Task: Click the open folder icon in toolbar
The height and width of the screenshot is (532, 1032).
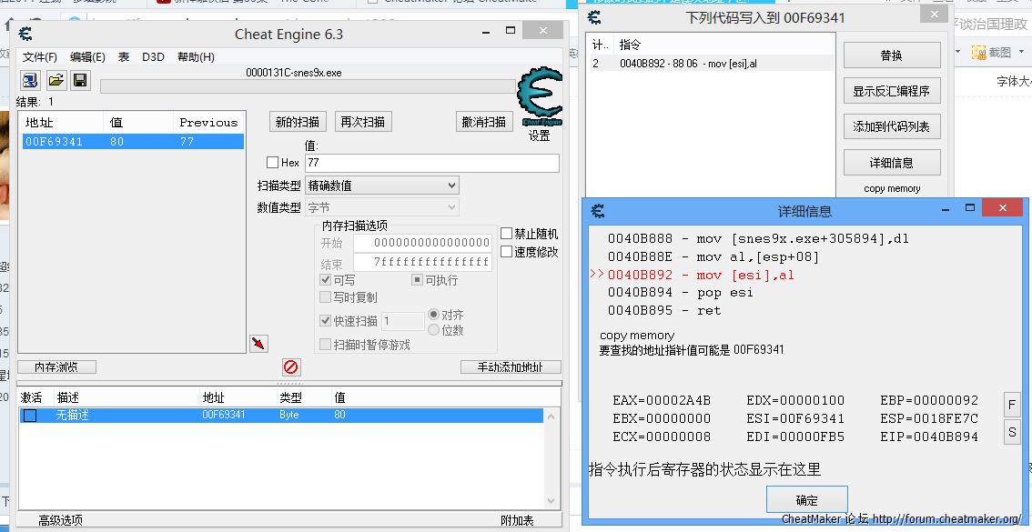Action: pyautogui.click(x=56, y=80)
